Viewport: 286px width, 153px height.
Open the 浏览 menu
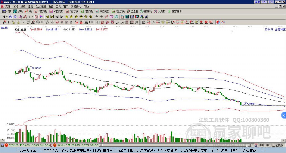pyautogui.click(x=15, y=6)
